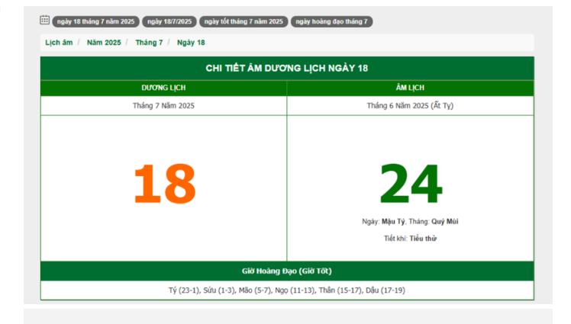Click the 'DƯƠNG LỊCH' column header

coord(163,88)
